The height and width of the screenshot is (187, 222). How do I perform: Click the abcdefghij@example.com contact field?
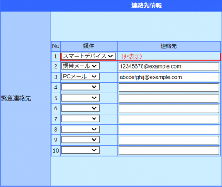[169, 77]
